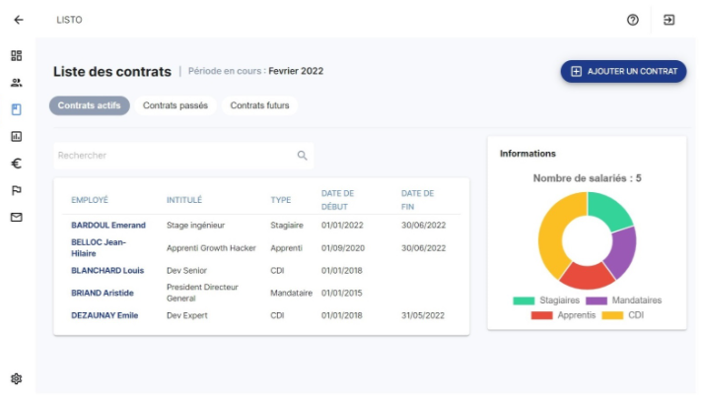Click President Directeur General cell

202,293
